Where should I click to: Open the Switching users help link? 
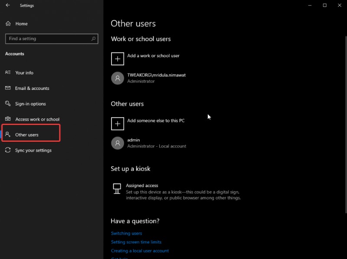click(x=126, y=233)
